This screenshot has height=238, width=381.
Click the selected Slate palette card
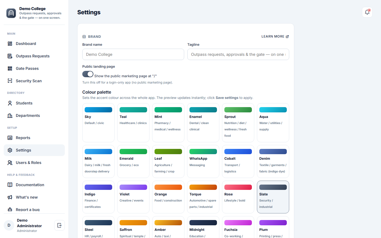pyautogui.click(x=273, y=197)
